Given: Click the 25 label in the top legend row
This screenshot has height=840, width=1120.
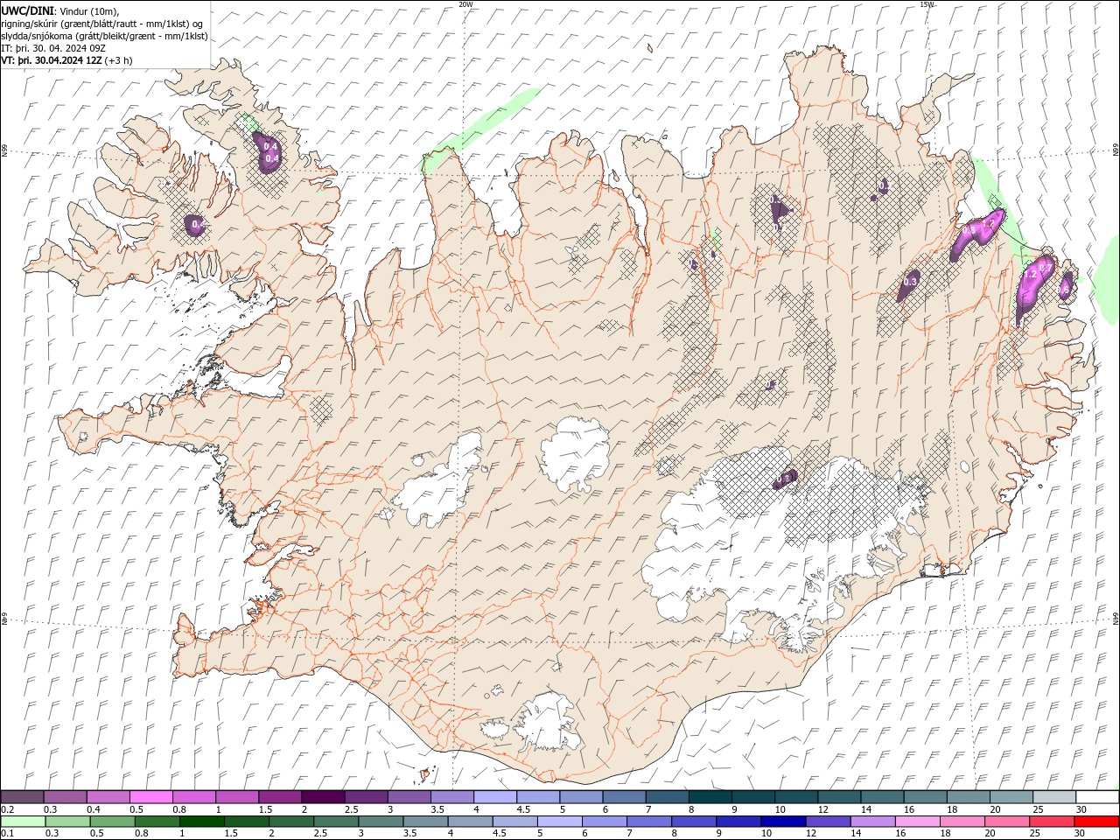Looking at the screenshot, I should point(1038,809).
